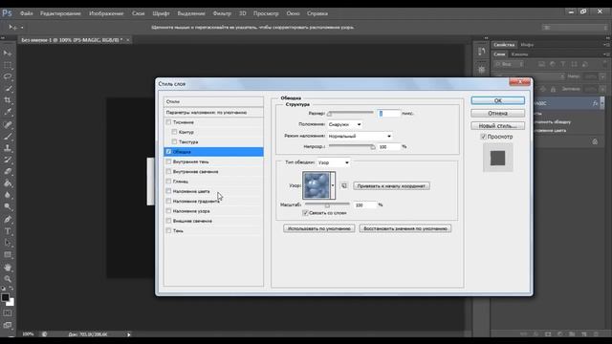Viewport: 612px width, 344px height.
Task: Select the Rectangular Marquee tool
Action: tap(8, 65)
